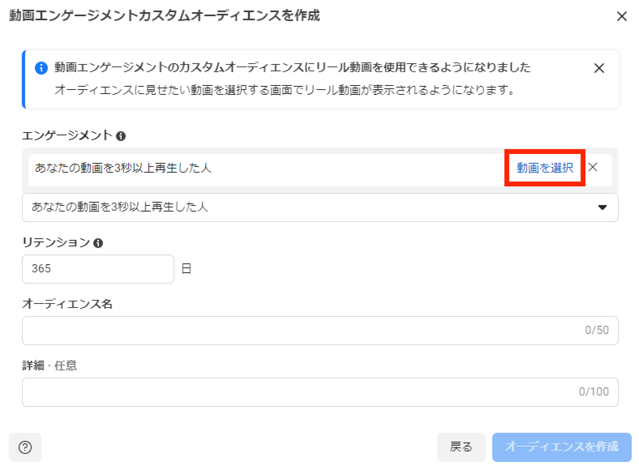Image resolution: width=639 pixels, height=466 pixels.
Task: Click the blue info icon in banner
Action: [41, 68]
